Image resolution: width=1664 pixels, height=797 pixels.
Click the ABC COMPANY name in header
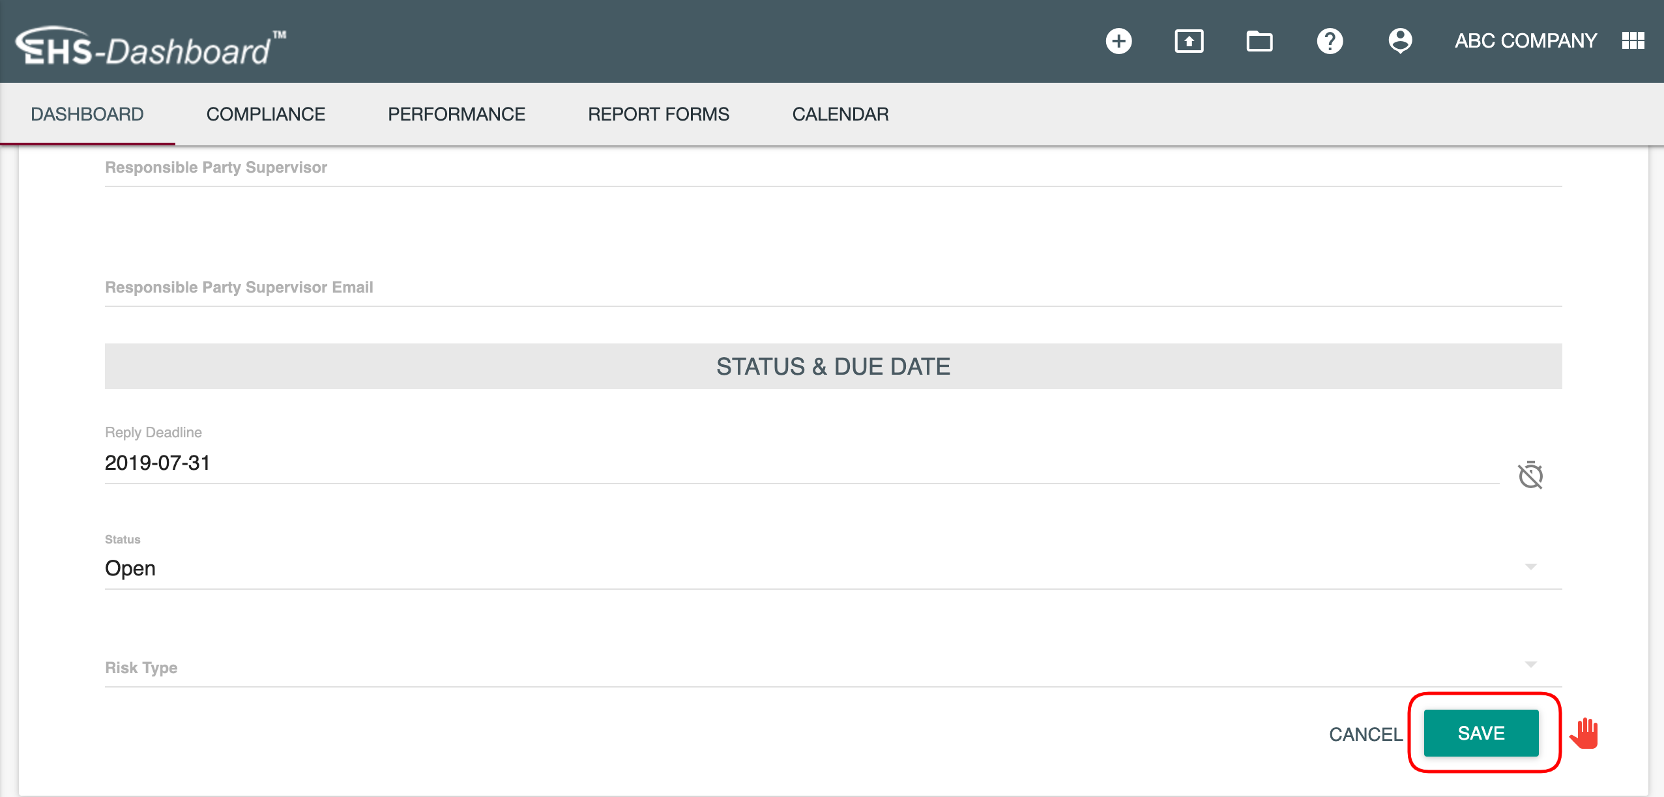(x=1525, y=41)
